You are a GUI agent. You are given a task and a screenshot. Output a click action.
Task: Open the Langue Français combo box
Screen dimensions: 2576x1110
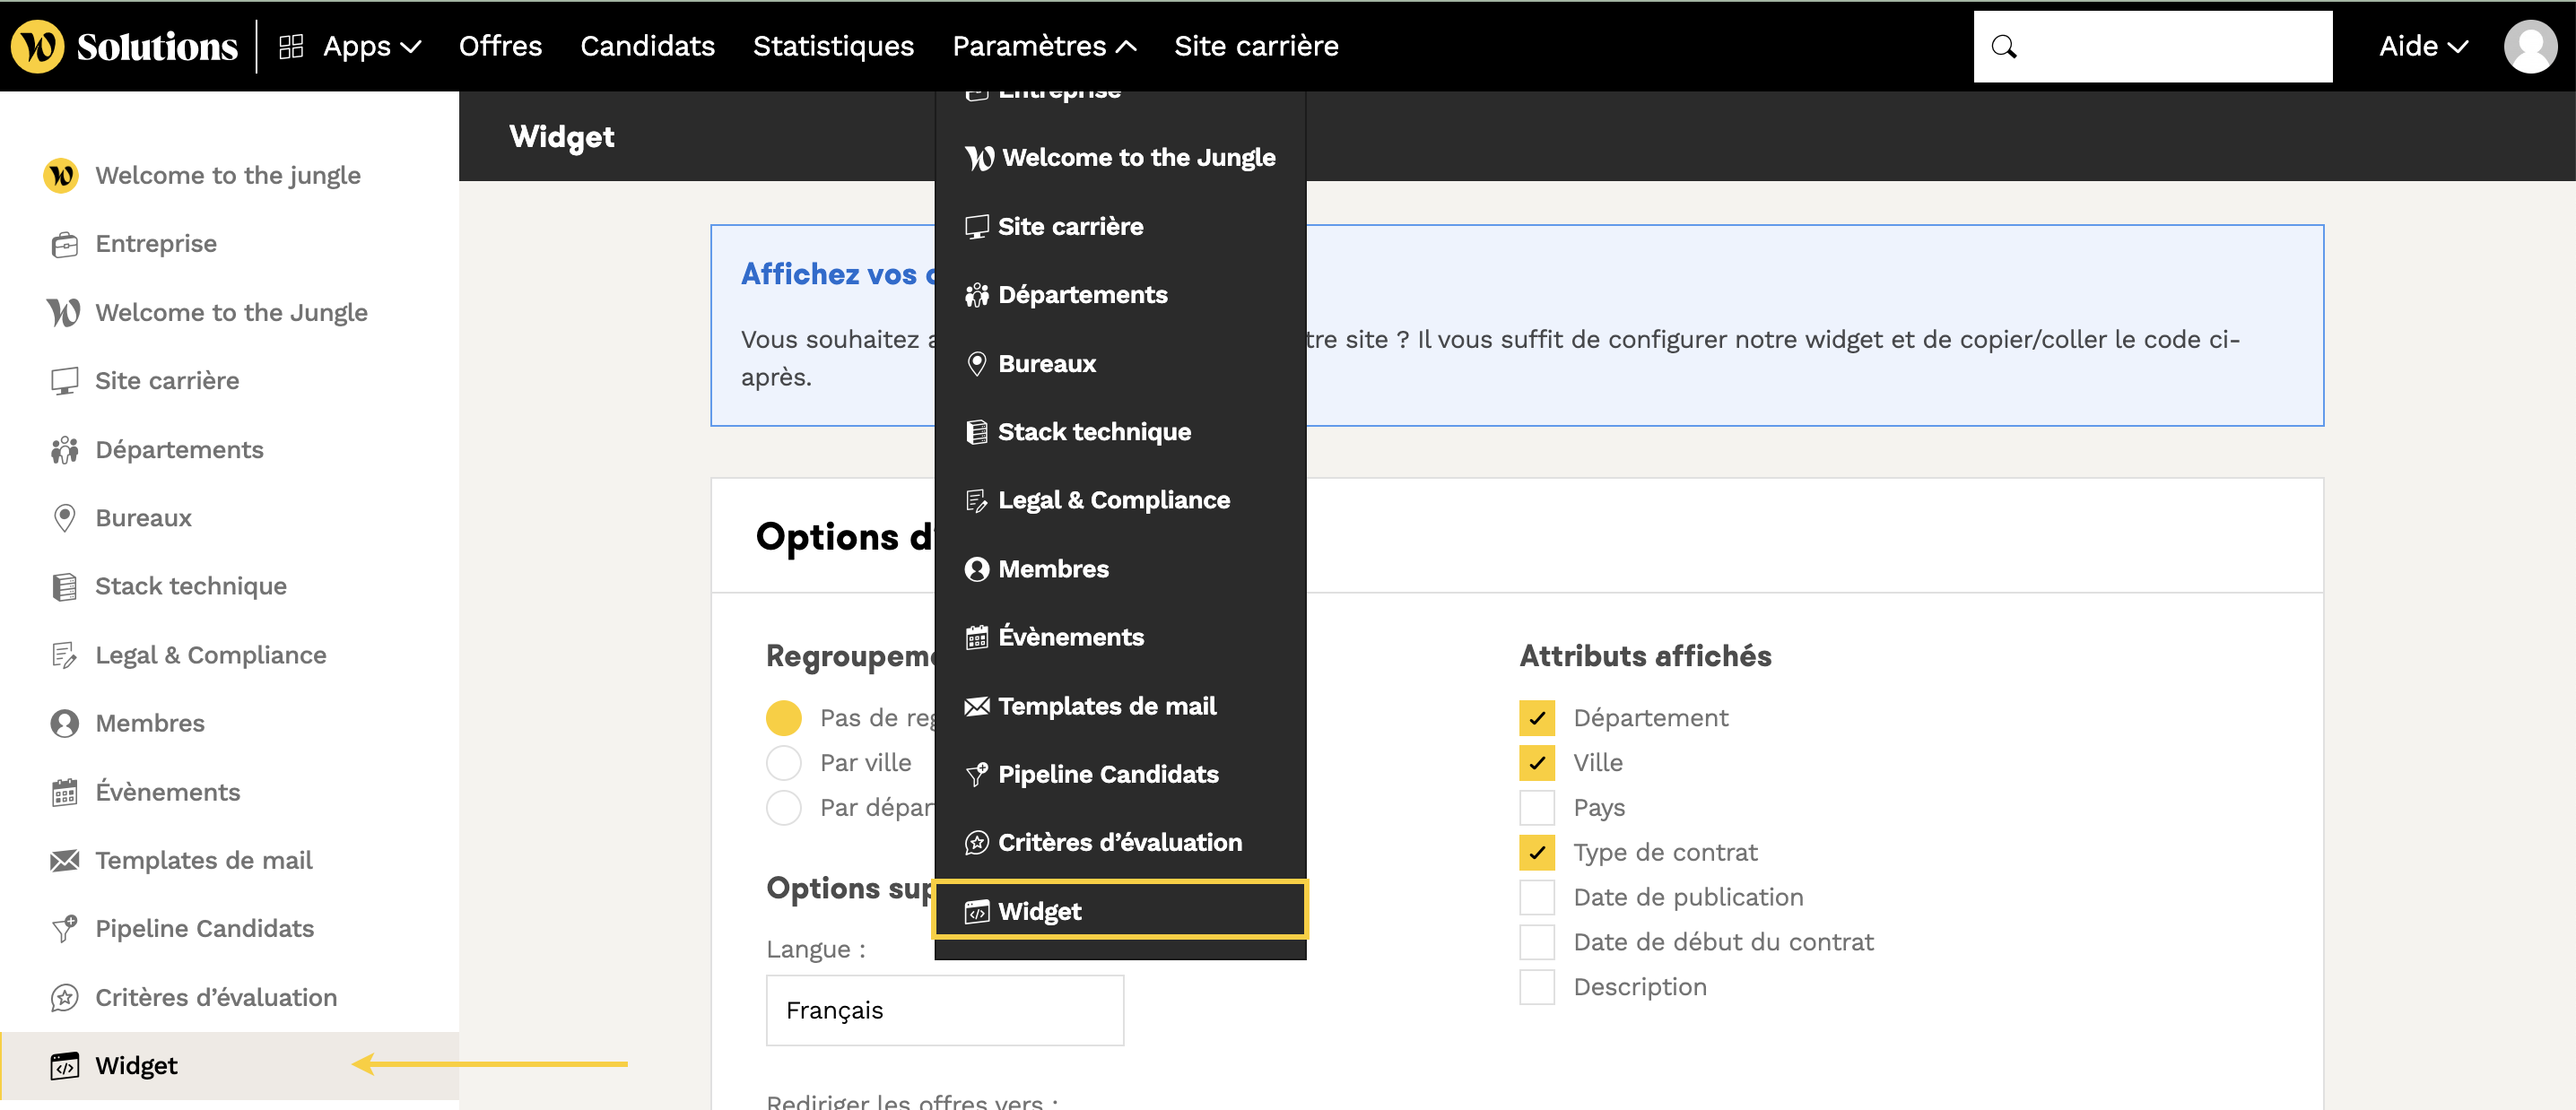tap(944, 1010)
